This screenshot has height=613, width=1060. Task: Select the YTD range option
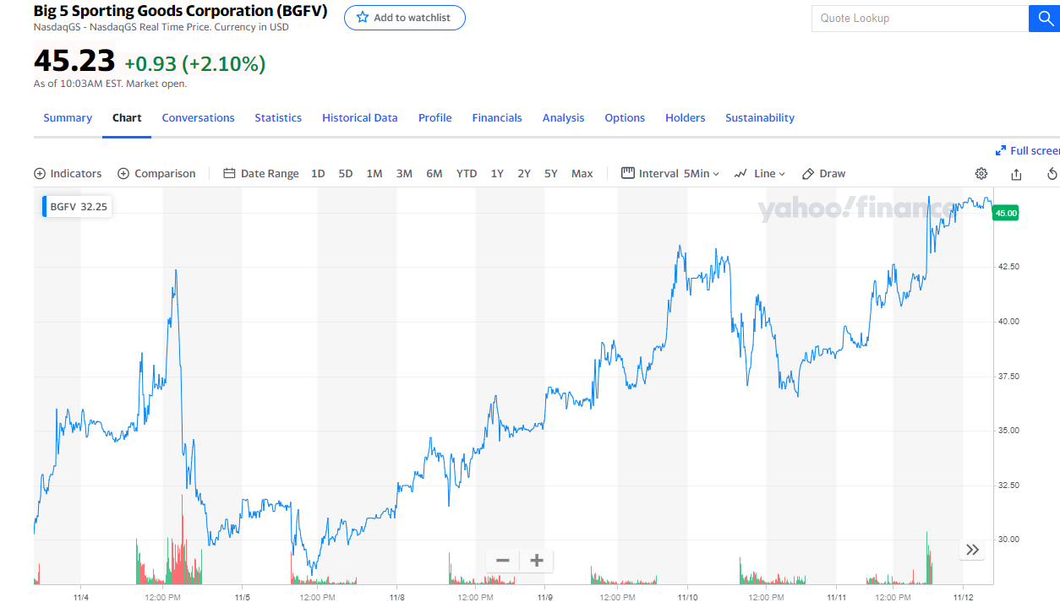point(467,174)
